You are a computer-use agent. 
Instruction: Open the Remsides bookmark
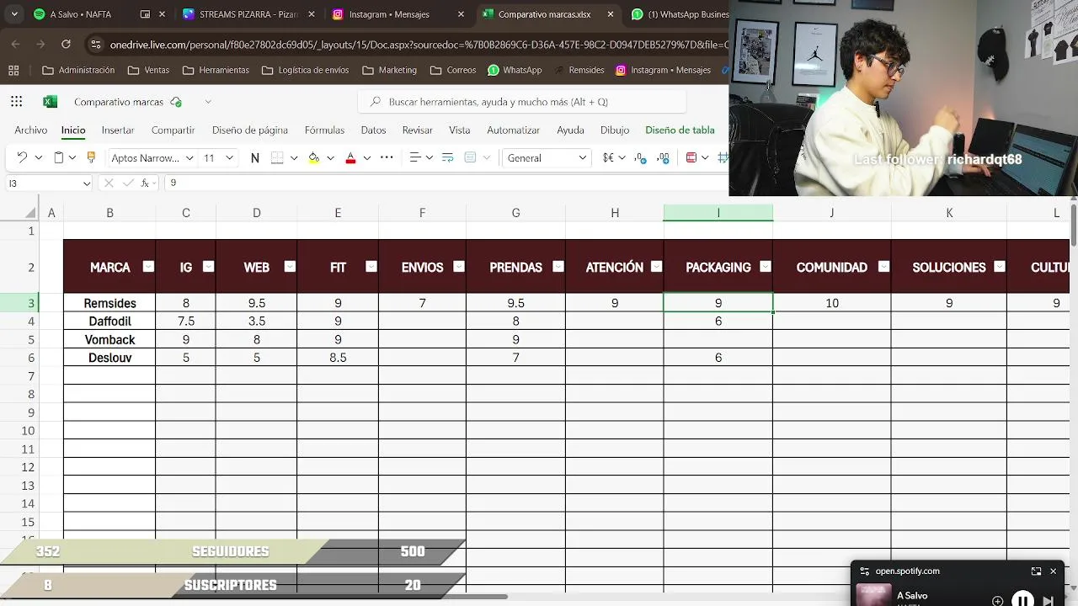click(x=579, y=70)
